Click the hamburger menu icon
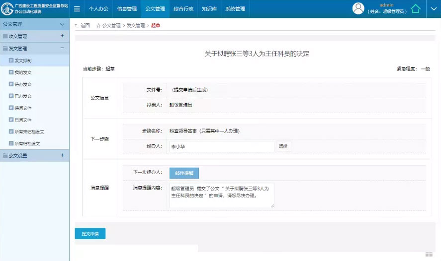Viewport: 441px width, 261px height. (77, 9)
